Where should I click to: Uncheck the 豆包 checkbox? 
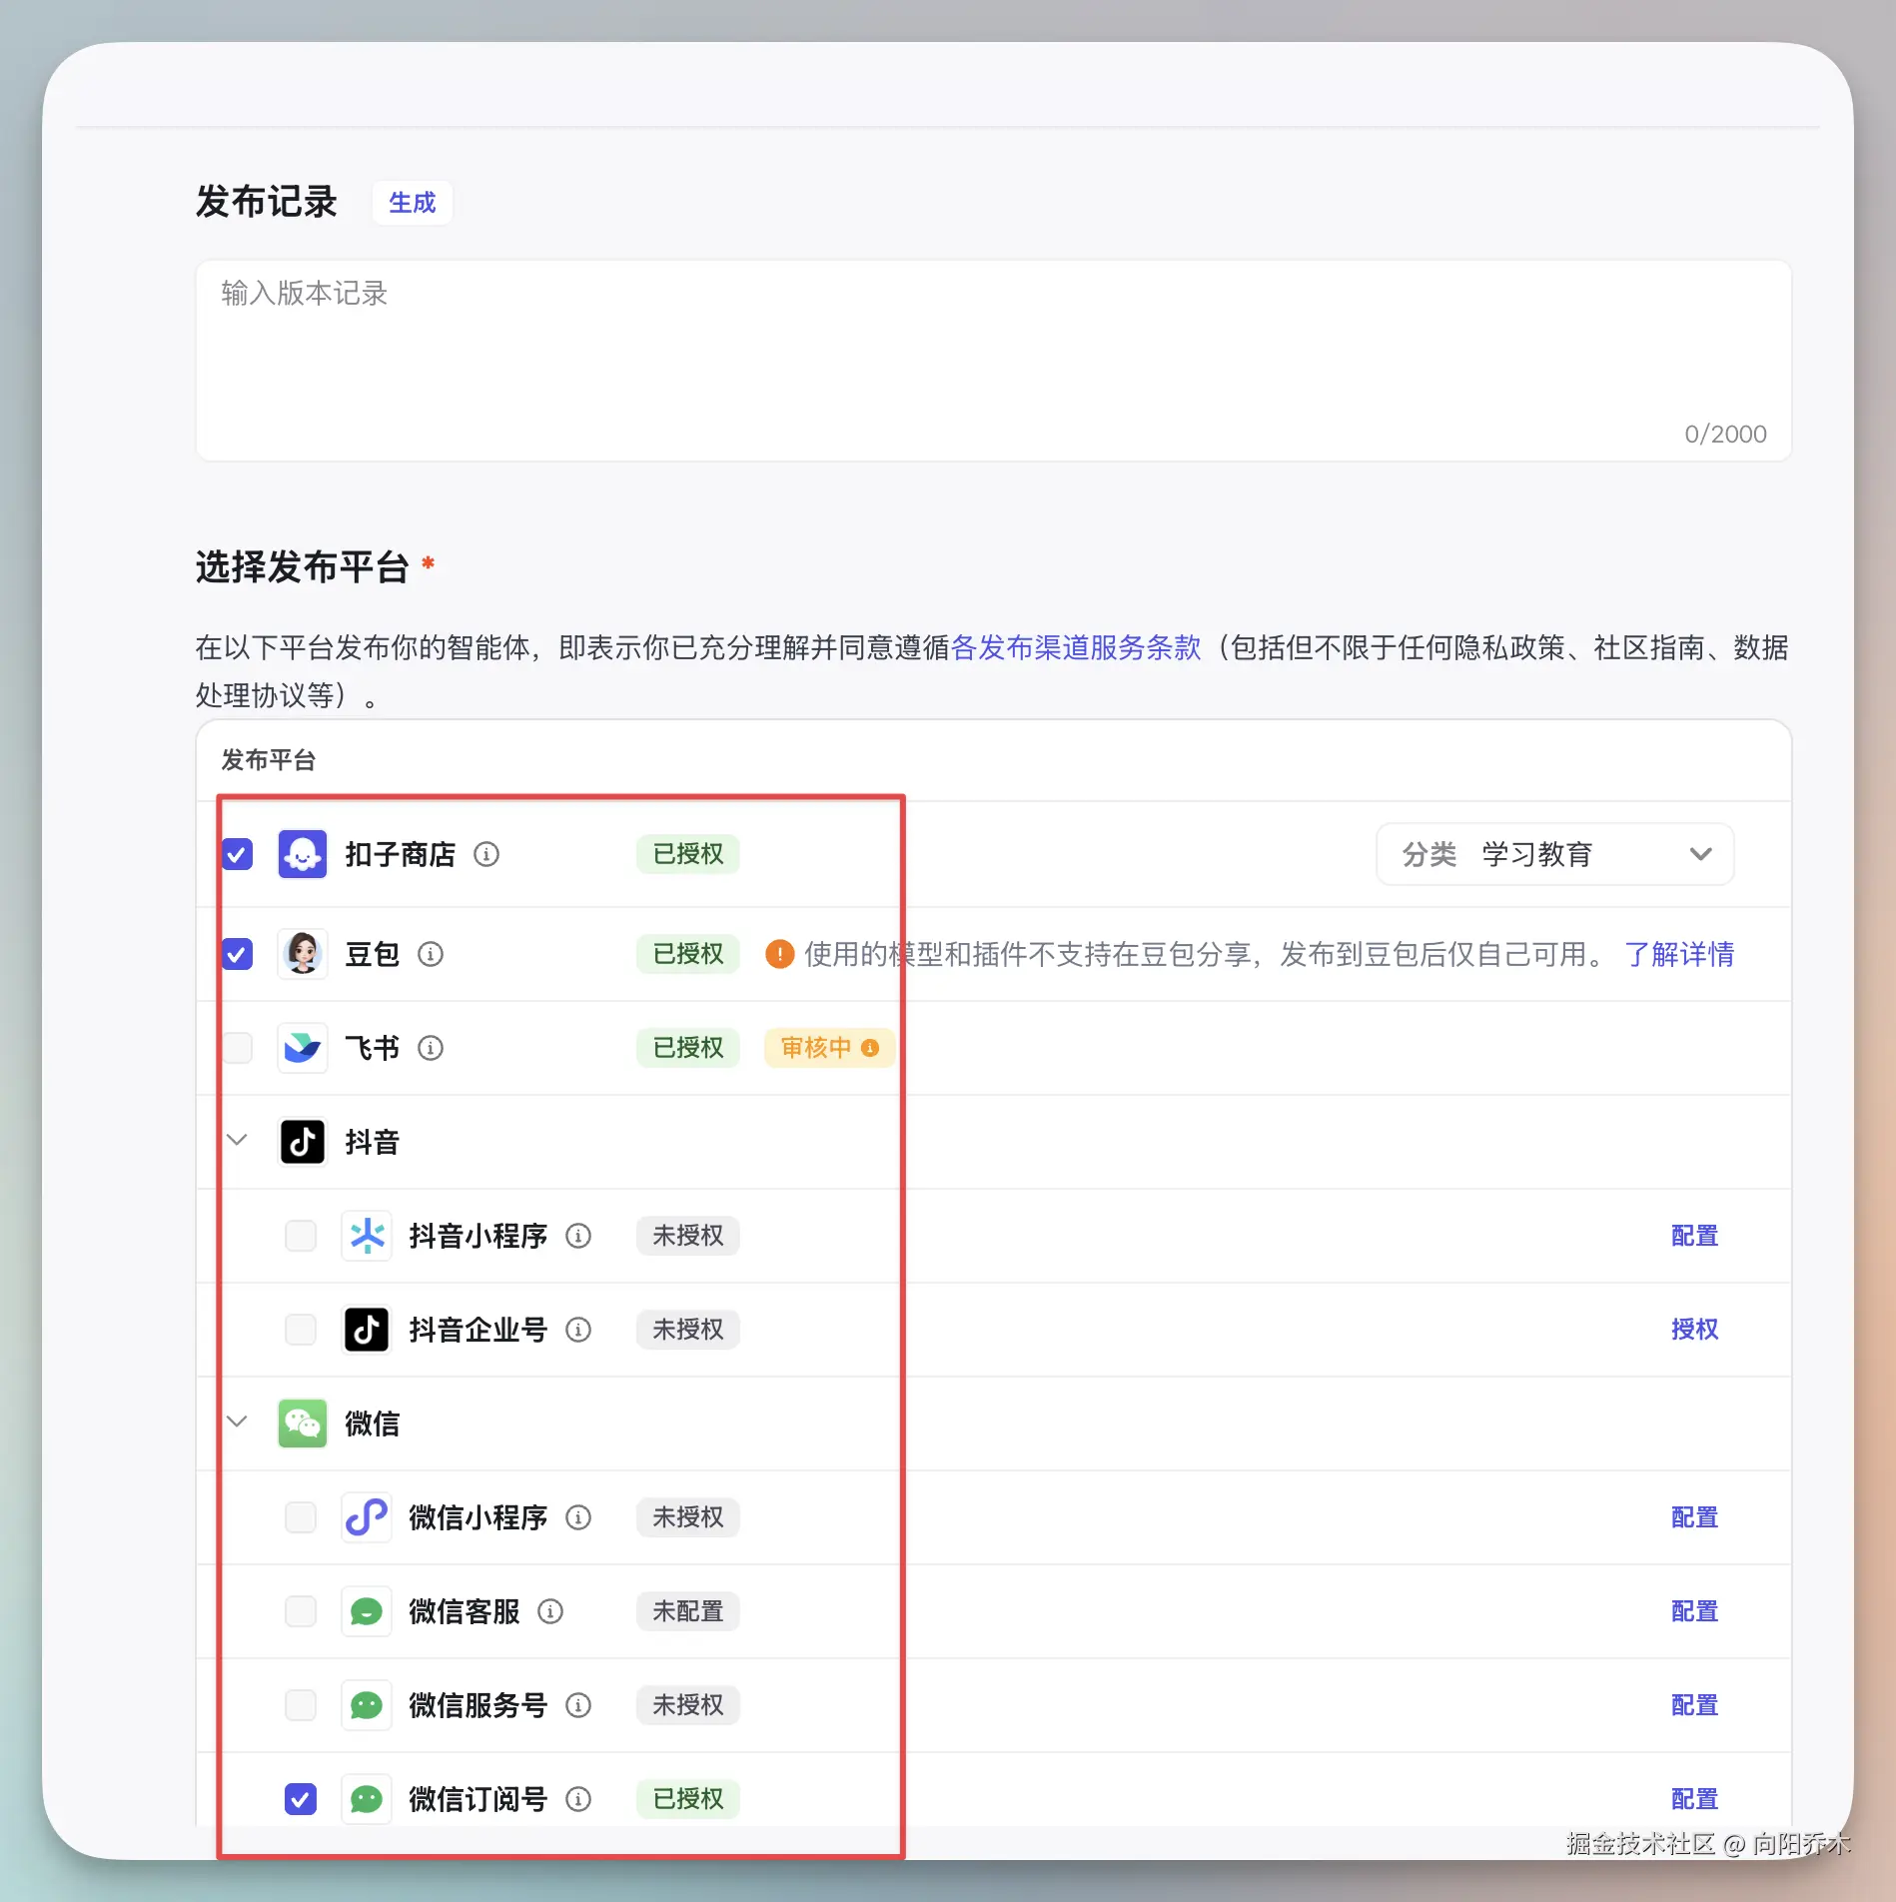pyautogui.click(x=238, y=954)
